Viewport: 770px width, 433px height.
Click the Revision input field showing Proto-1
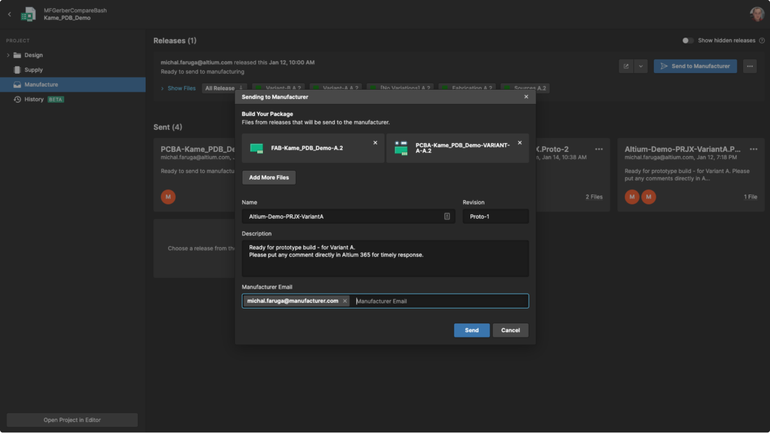pos(495,217)
